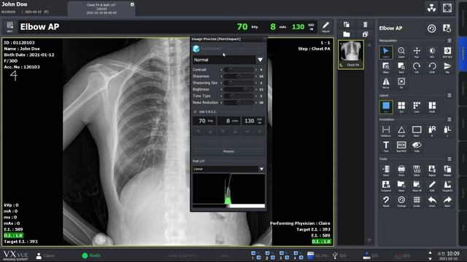
Task: Apply the Mirror tool
Action: click(x=386, y=83)
